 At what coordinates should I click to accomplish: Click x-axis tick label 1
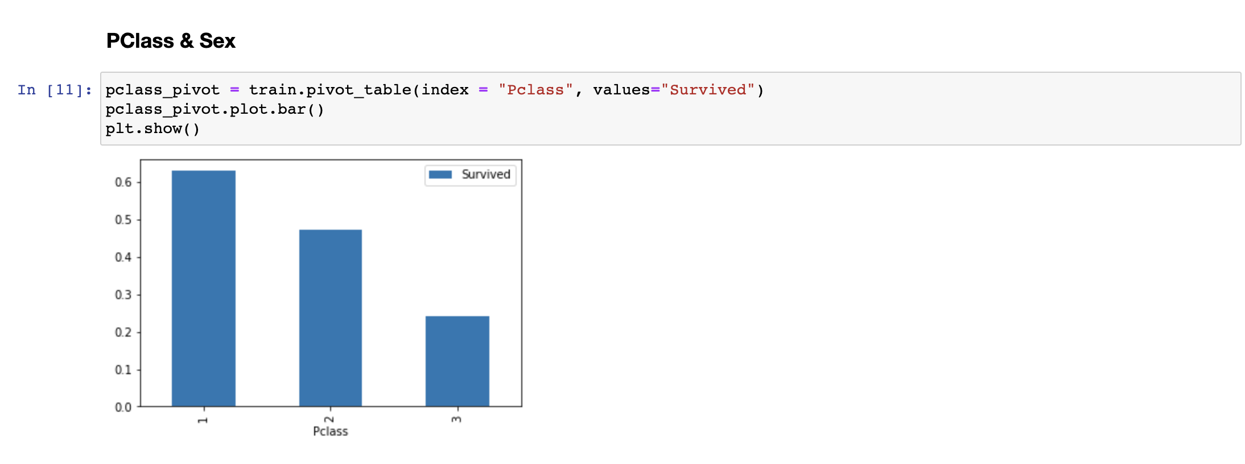tap(203, 420)
